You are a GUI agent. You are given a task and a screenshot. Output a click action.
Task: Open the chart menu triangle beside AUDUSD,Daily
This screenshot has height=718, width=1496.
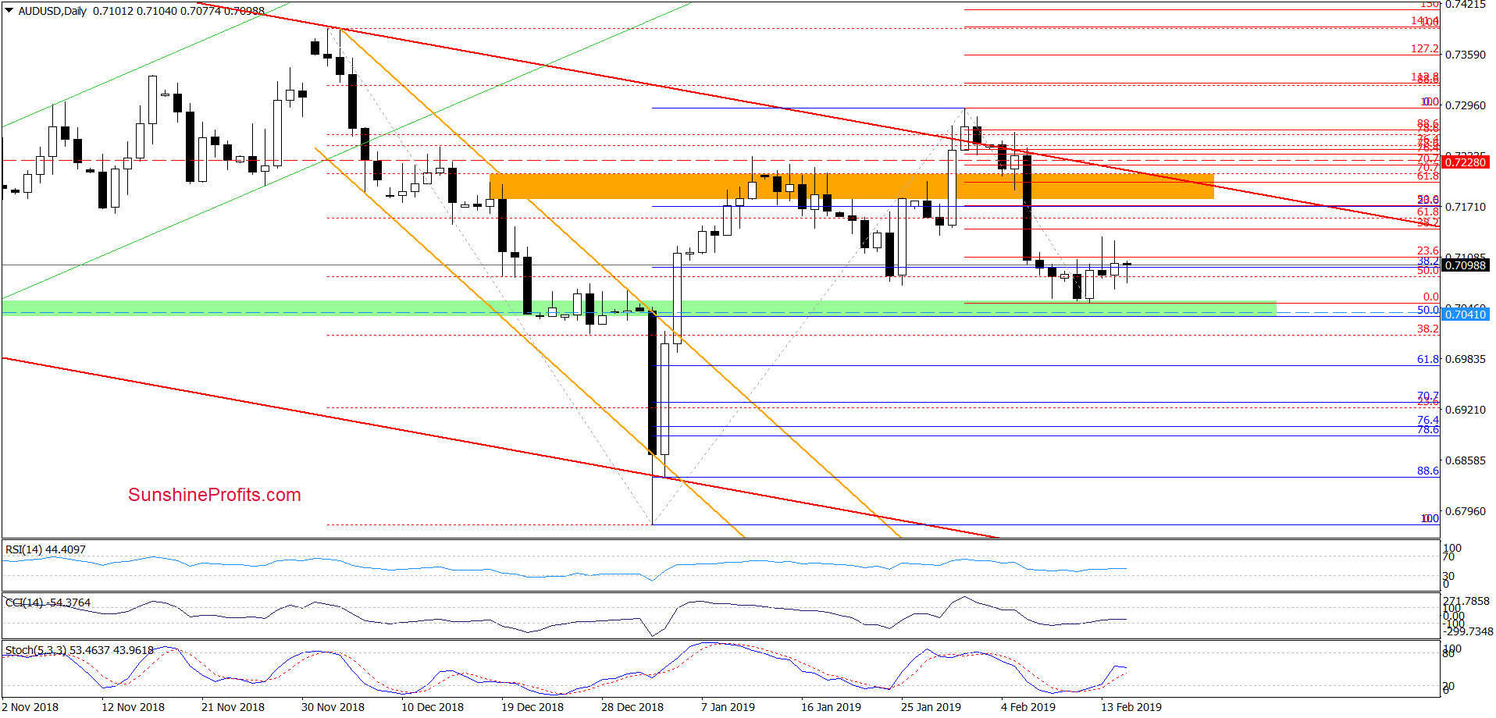(9, 11)
